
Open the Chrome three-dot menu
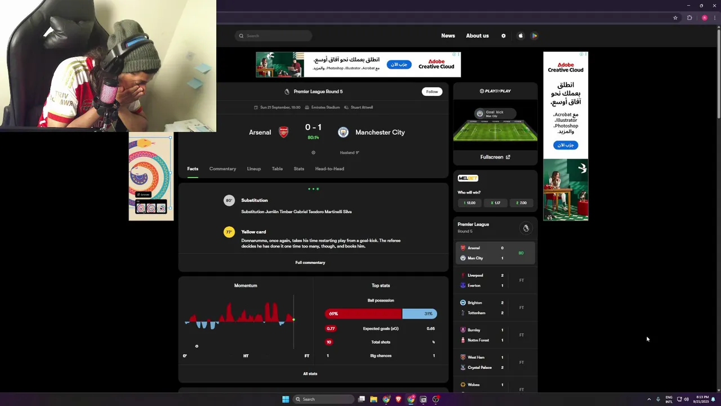[x=715, y=18]
